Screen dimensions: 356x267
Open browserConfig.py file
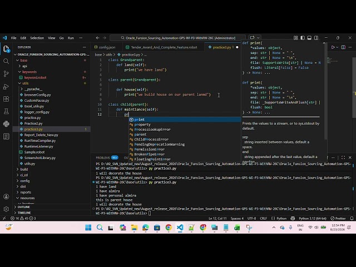pos(37,95)
